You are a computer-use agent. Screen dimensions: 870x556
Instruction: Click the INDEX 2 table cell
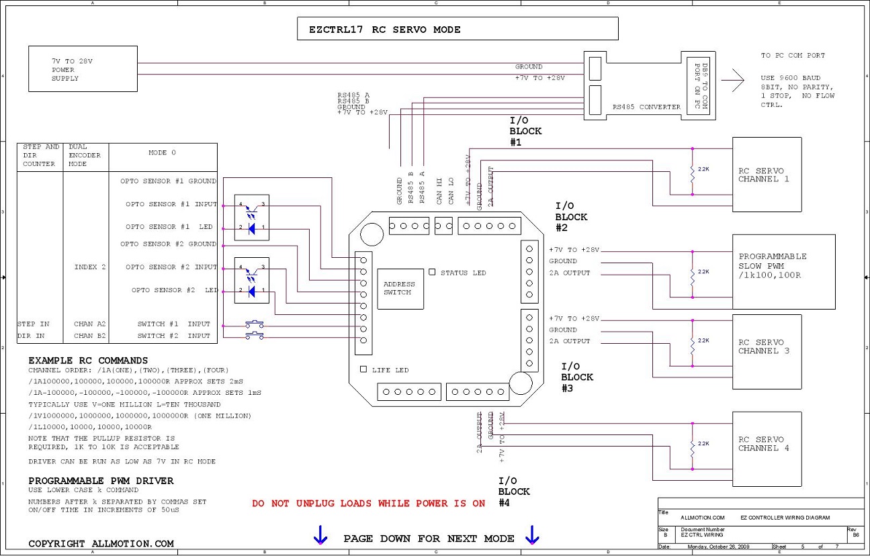(x=90, y=267)
